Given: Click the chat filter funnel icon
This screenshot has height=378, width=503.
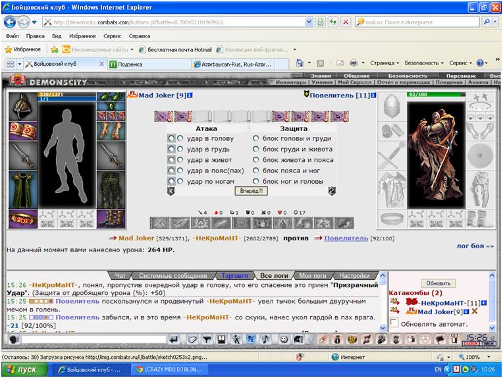Looking at the screenshot, I should (207, 340).
